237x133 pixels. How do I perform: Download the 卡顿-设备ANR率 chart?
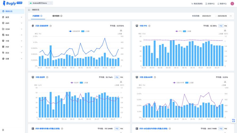(225, 82)
